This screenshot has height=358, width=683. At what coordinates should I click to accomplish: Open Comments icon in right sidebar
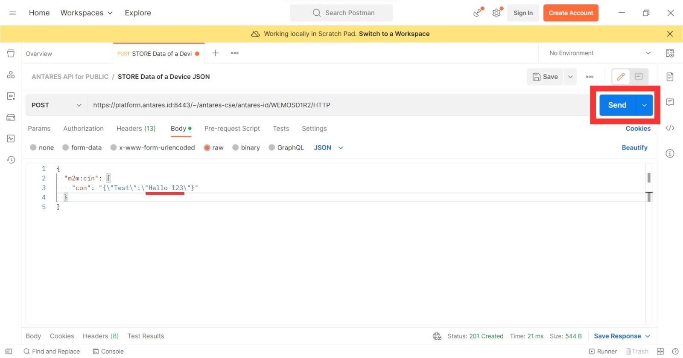pos(670,102)
